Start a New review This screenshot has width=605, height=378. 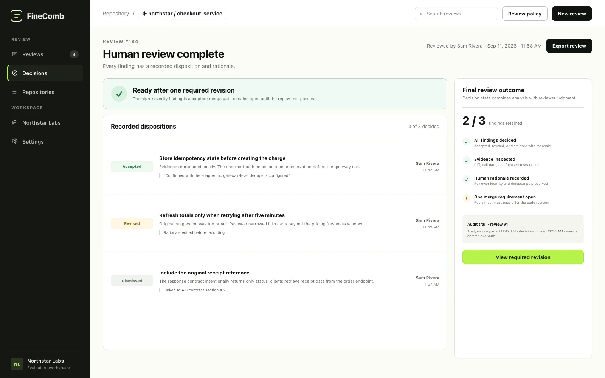click(x=572, y=14)
